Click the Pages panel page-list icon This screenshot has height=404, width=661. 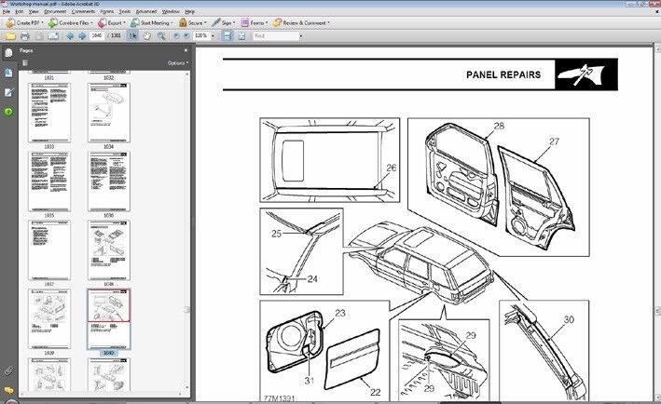coord(25,63)
